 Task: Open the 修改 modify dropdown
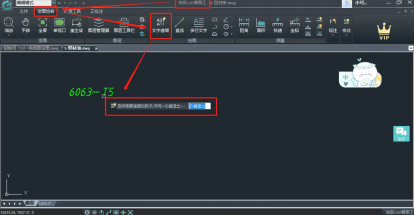point(346,26)
